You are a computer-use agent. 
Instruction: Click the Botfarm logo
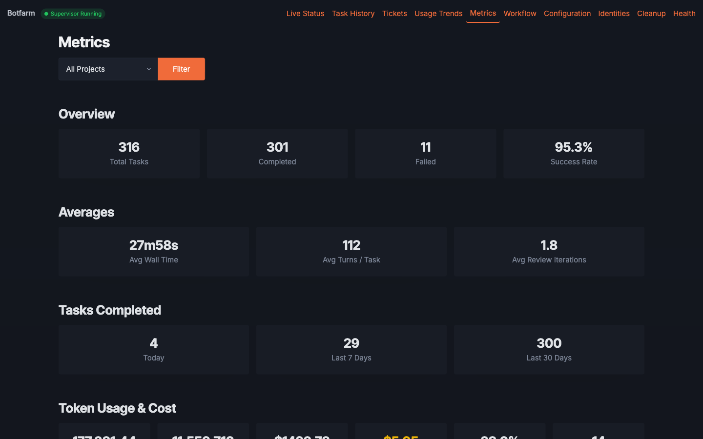(21, 13)
